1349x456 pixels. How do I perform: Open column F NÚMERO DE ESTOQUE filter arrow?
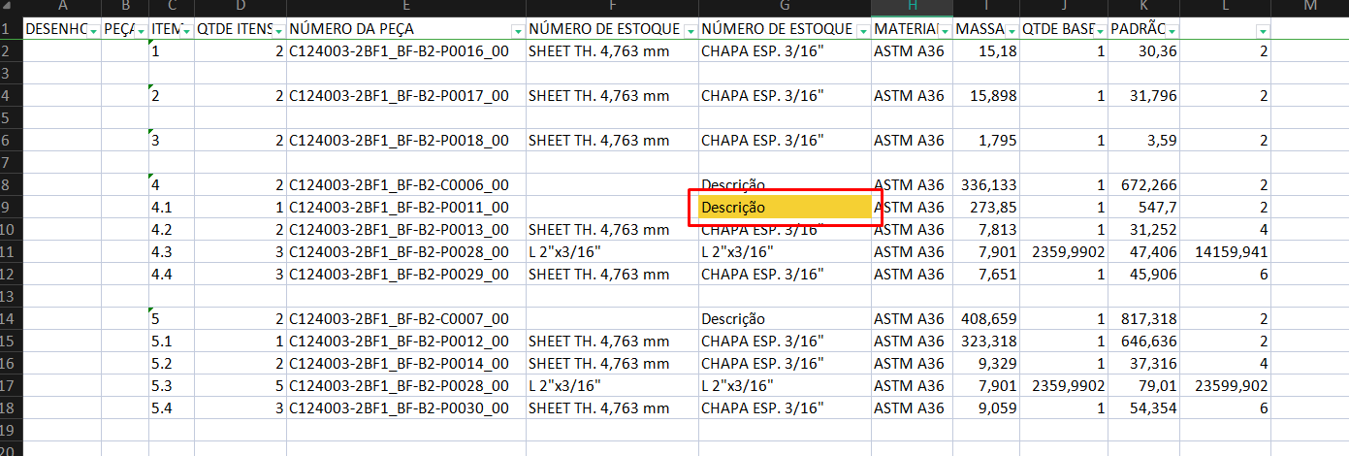(x=690, y=31)
